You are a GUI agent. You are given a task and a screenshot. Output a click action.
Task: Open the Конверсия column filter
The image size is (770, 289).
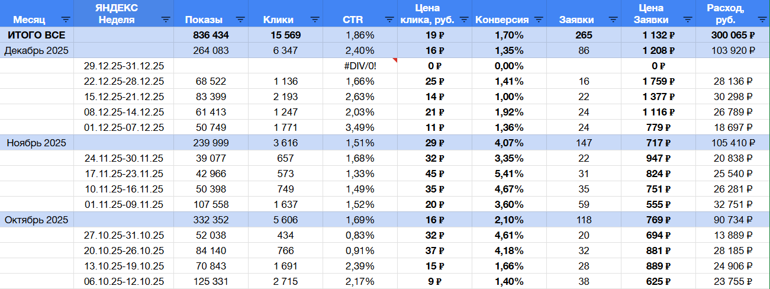[538, 20]
